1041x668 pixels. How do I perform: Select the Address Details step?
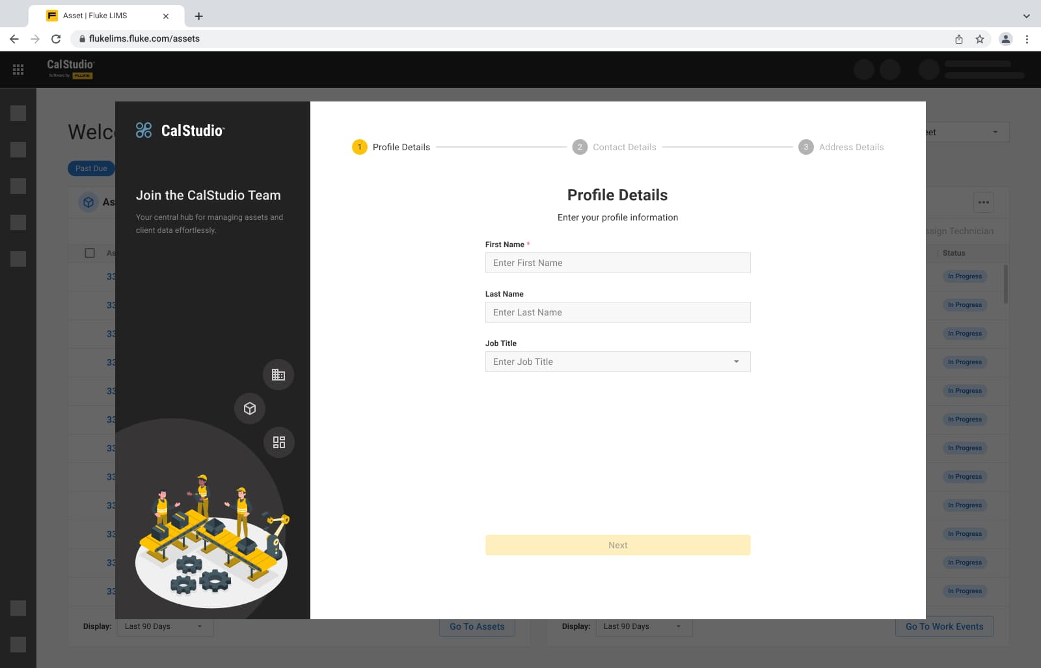point(841,147)
